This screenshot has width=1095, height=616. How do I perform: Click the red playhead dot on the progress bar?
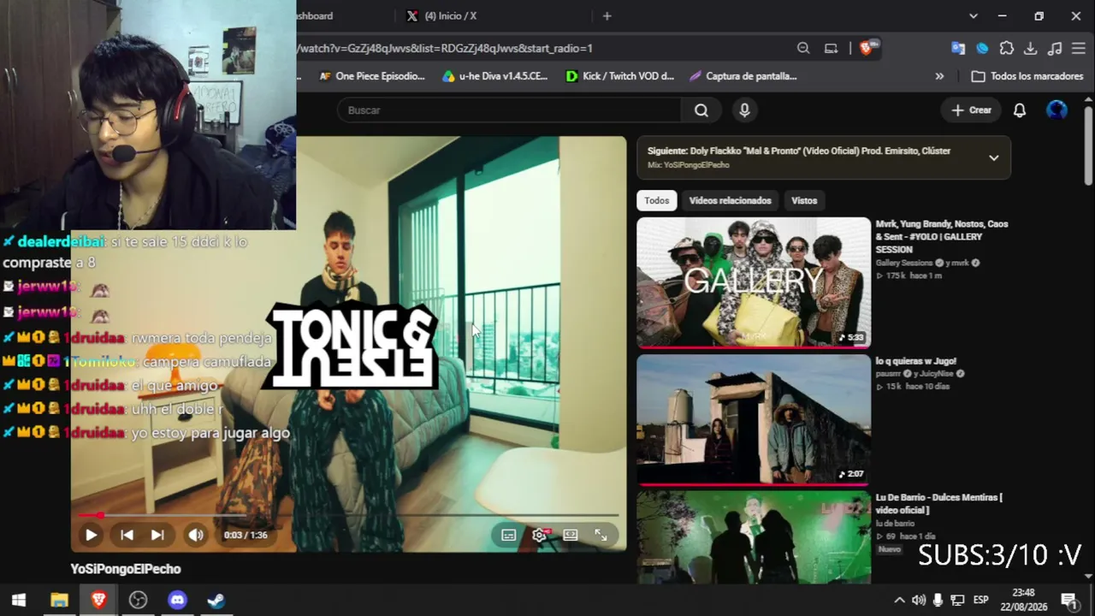point(100,515)
